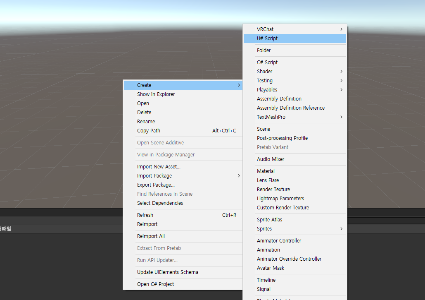Choose Delete in the context menu

(x=183, y=113)
